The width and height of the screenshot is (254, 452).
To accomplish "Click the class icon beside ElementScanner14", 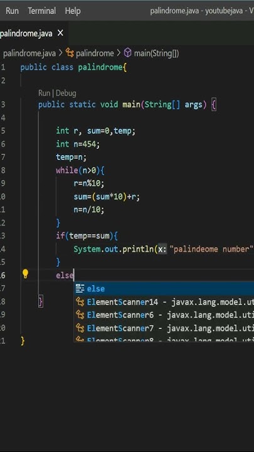I will (80, 302).
